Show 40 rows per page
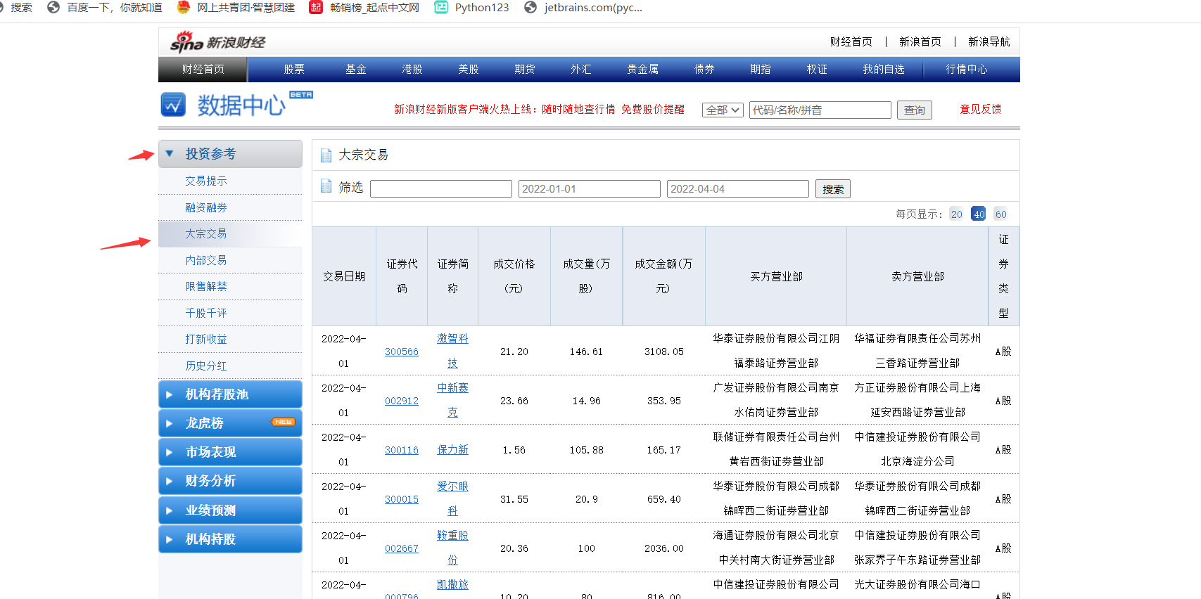Image resolution: width=1201 pixels, height=599 pixels. [x=979, y=214]
